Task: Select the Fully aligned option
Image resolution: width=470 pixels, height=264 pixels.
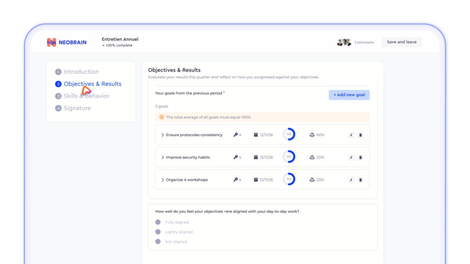Action: [158, 222]
